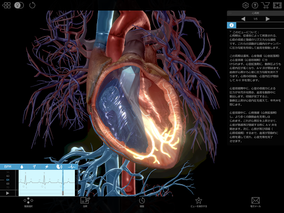Open the shopping cart store
The image size is (284, 213).
click(x=266, y=5)
